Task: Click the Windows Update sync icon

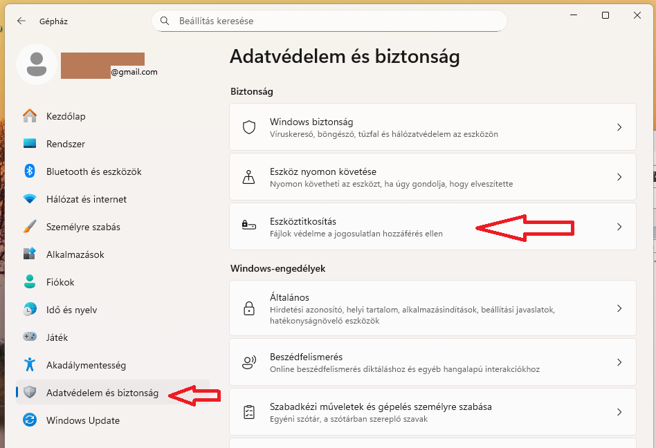Action: [x=30, y=420]
